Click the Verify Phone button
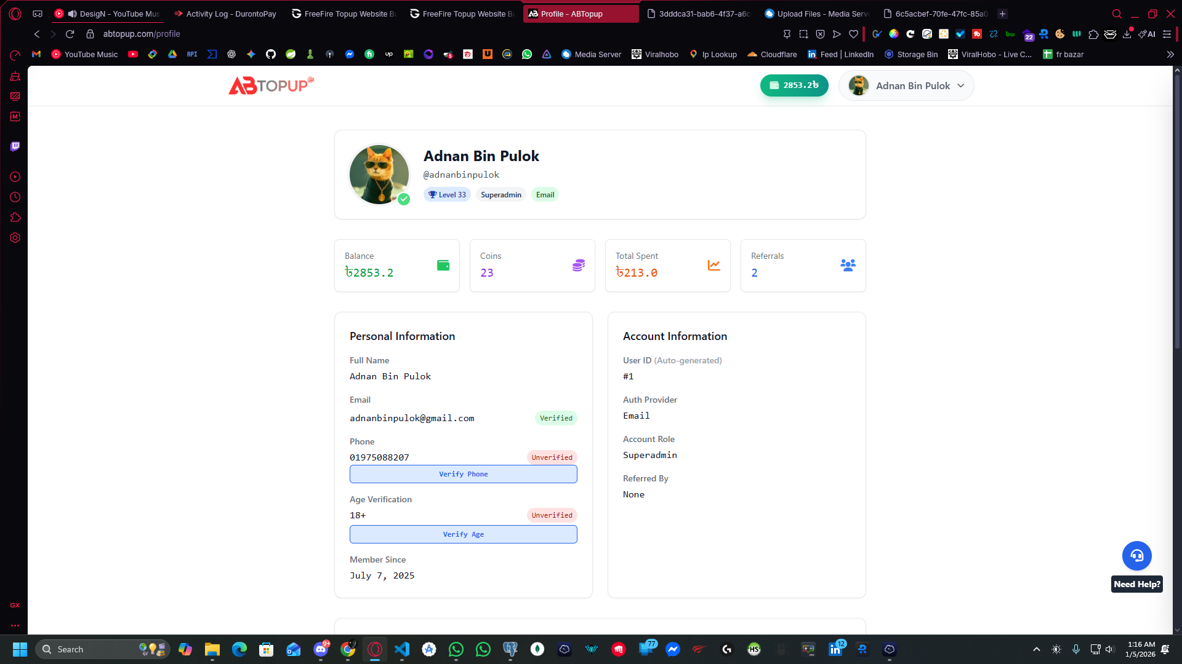Viewport: 1182px width, 664px height. point(463,474)
